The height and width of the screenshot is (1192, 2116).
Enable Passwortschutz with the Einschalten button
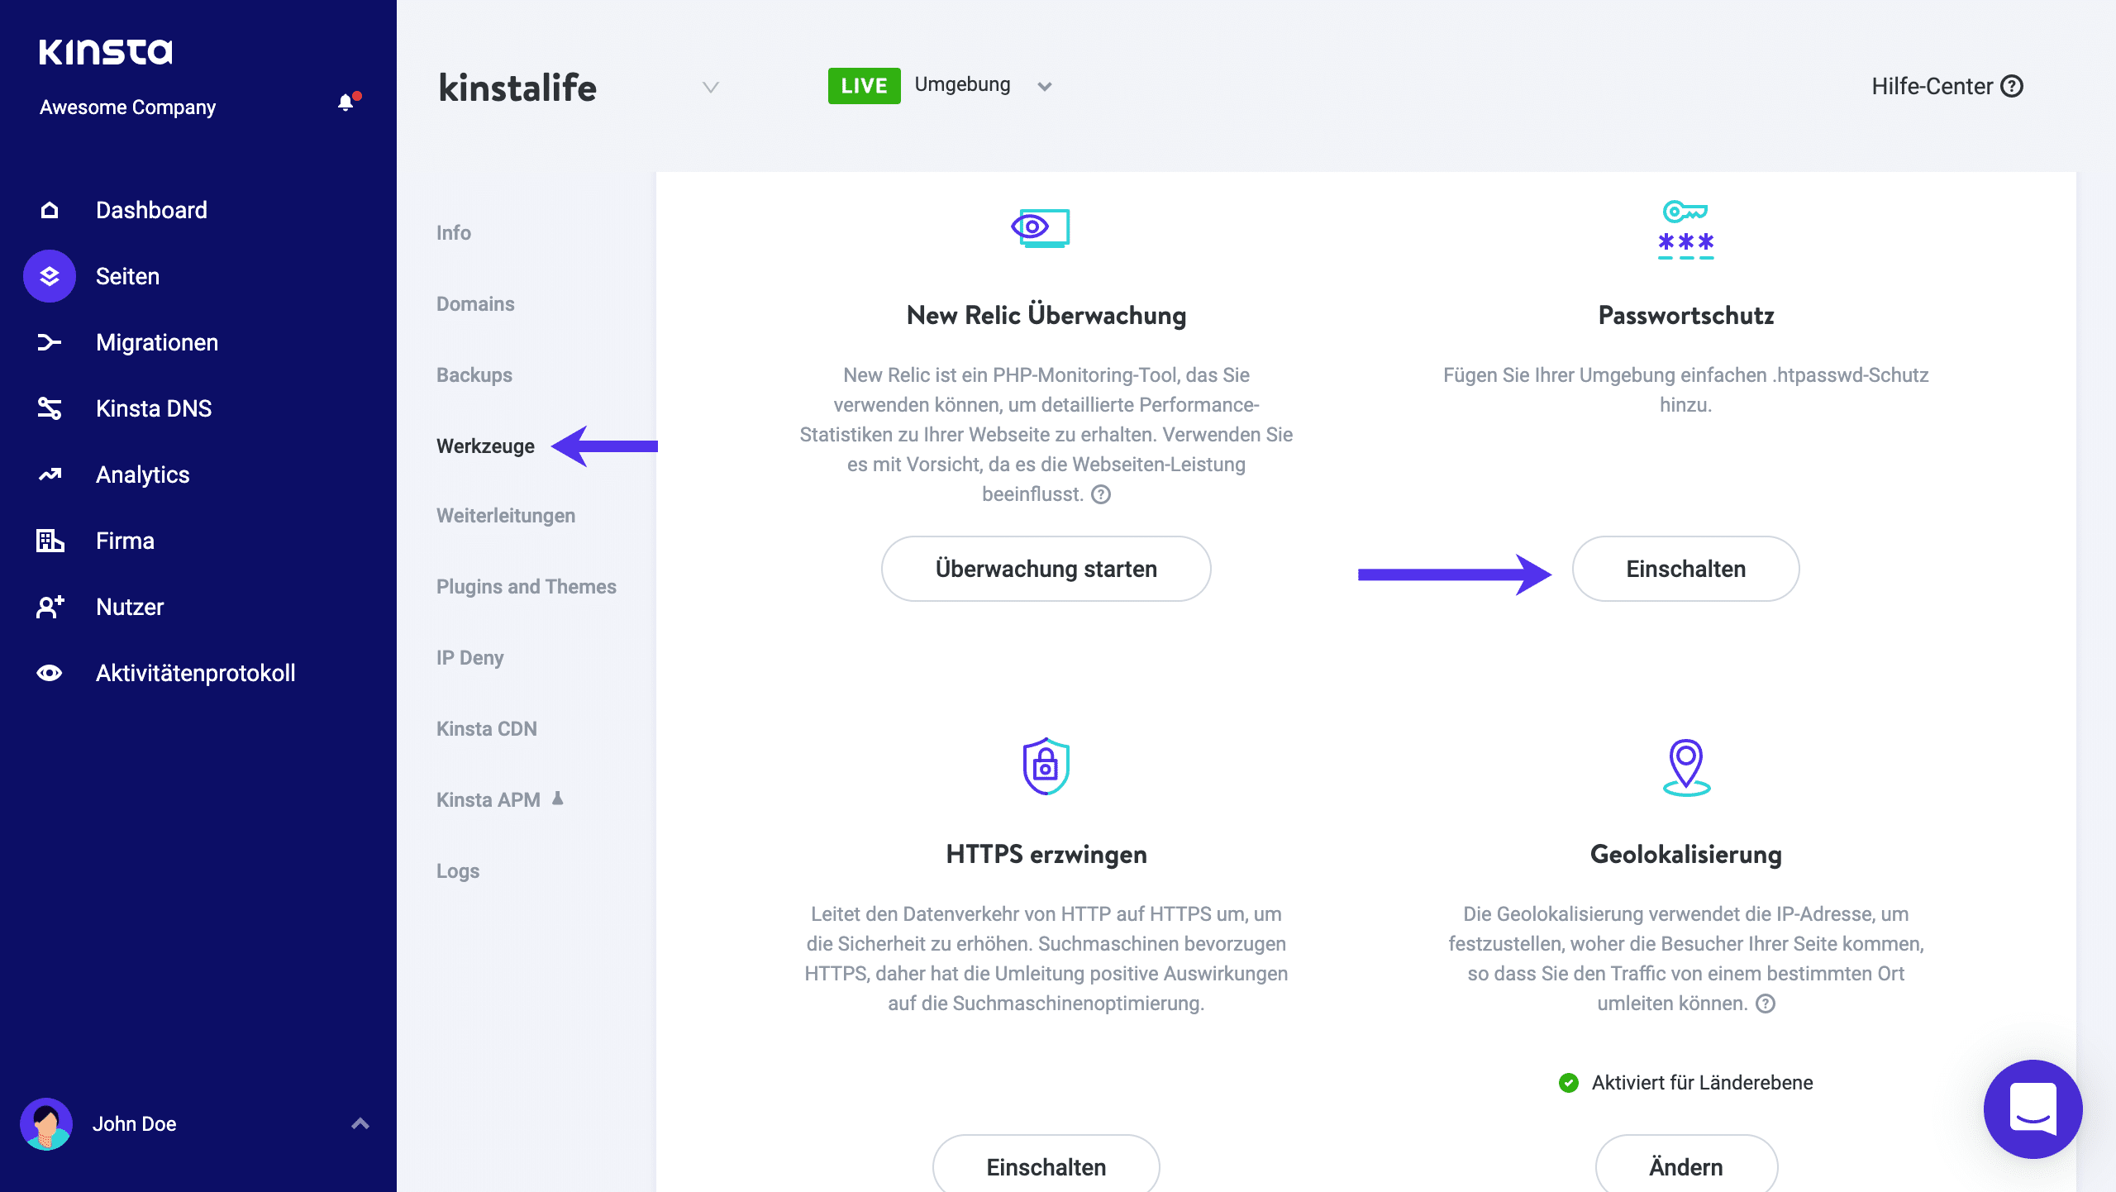click(x=1685, y=569)
